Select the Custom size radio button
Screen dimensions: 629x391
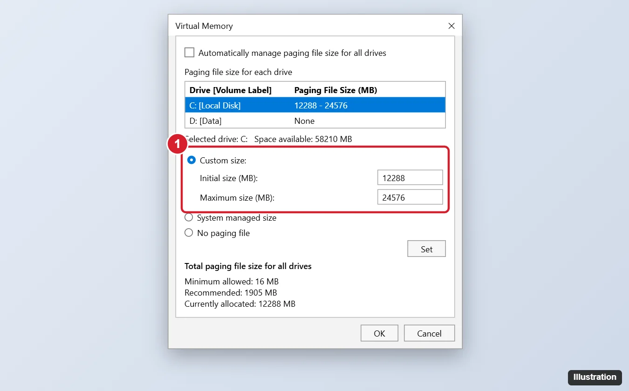[191, 160]
